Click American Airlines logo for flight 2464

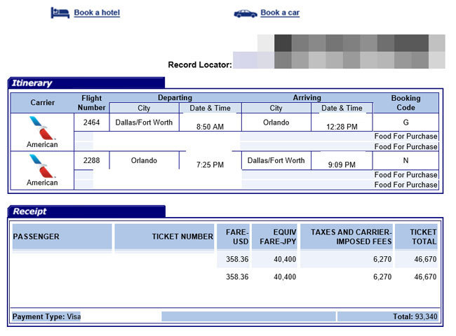[x=43, y=128]
